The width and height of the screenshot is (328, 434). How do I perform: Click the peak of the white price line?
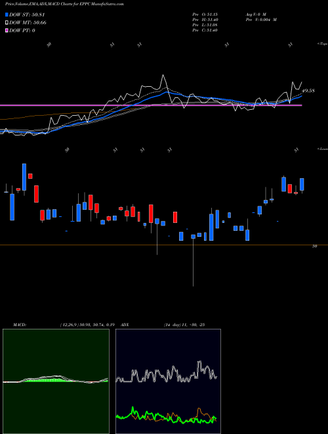[x=163, y=75]
